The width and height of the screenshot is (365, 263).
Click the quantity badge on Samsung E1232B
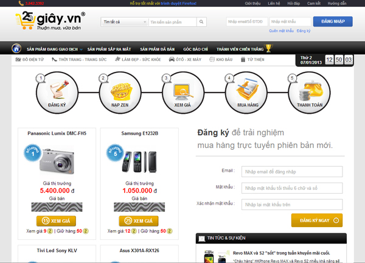pos(115,153)
